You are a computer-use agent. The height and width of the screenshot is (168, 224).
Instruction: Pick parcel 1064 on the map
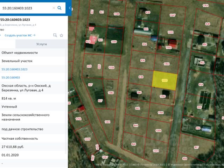[160, 112]
